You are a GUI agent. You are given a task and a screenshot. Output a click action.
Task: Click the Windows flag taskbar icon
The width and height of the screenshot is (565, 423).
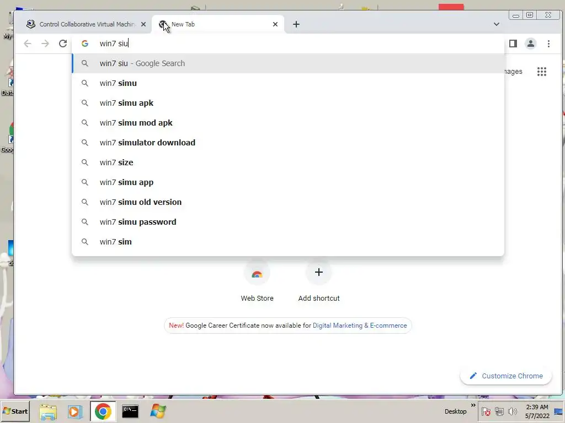click(x=158, y=411)
